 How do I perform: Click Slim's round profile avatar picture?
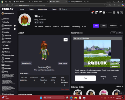point(25,20)
